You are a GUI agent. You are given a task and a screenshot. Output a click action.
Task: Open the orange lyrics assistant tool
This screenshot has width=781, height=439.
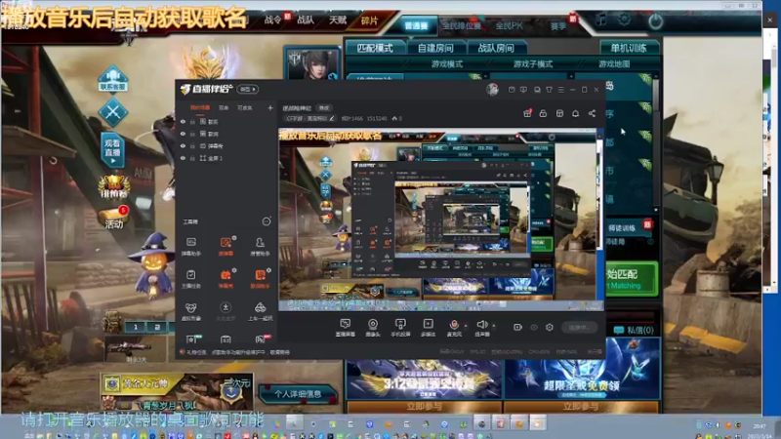[260, 279]
